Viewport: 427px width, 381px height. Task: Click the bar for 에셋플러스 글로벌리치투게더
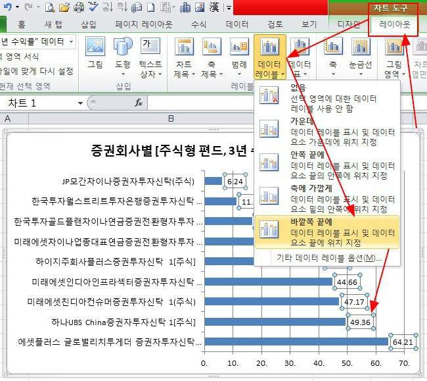[x=296, y=342]
